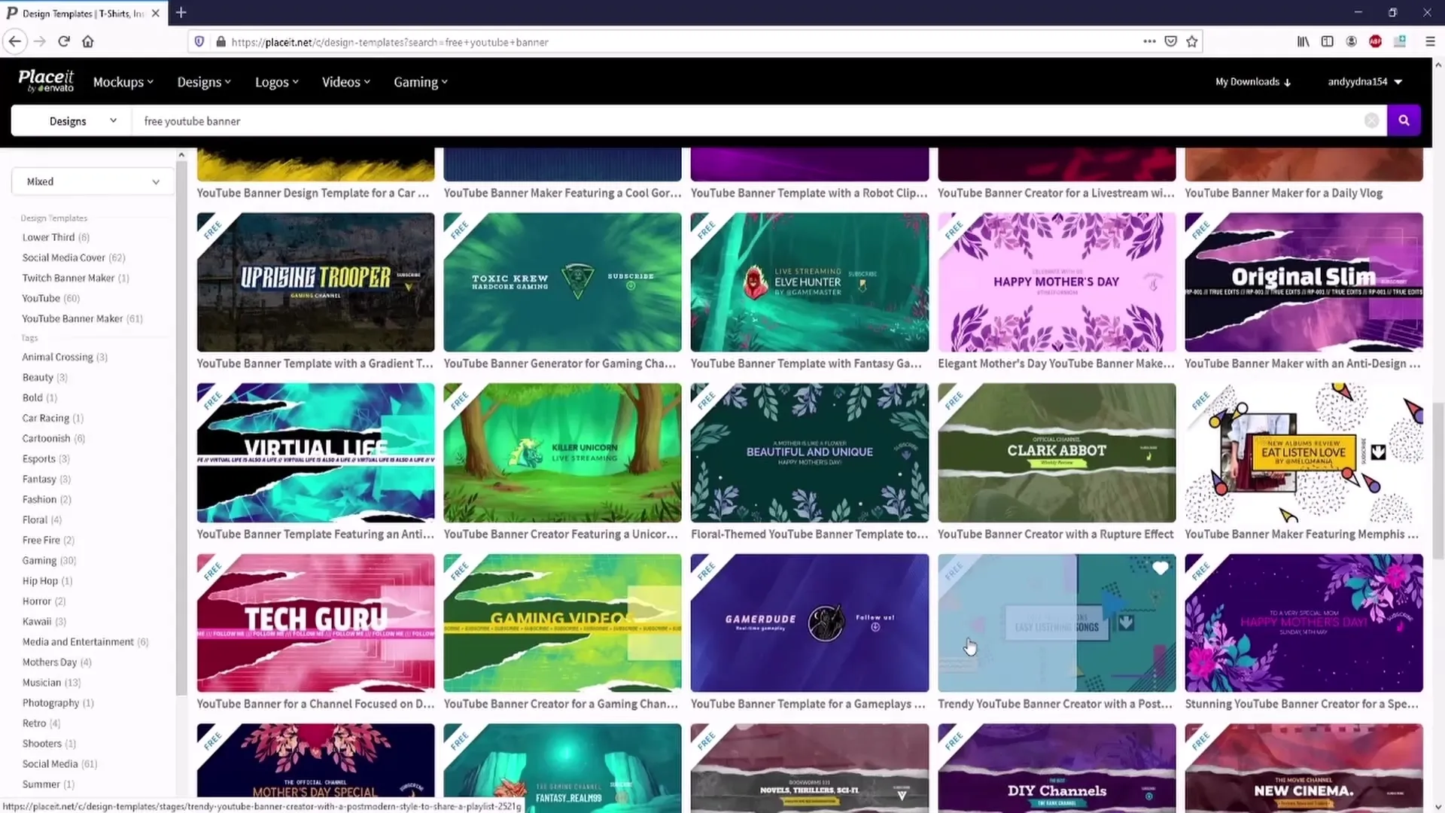Click the My Downloads arrow icon
Image resolution: width=1445 pixels, height=813 pixels.
[1288, 82]
